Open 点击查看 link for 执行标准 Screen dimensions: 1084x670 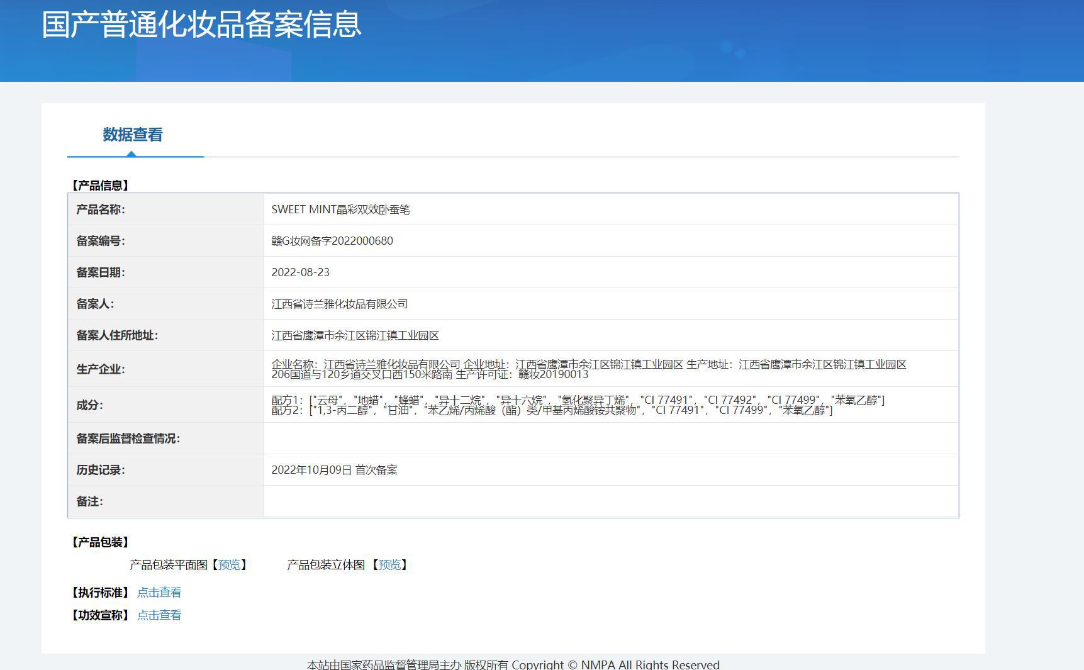pos(159,593)
